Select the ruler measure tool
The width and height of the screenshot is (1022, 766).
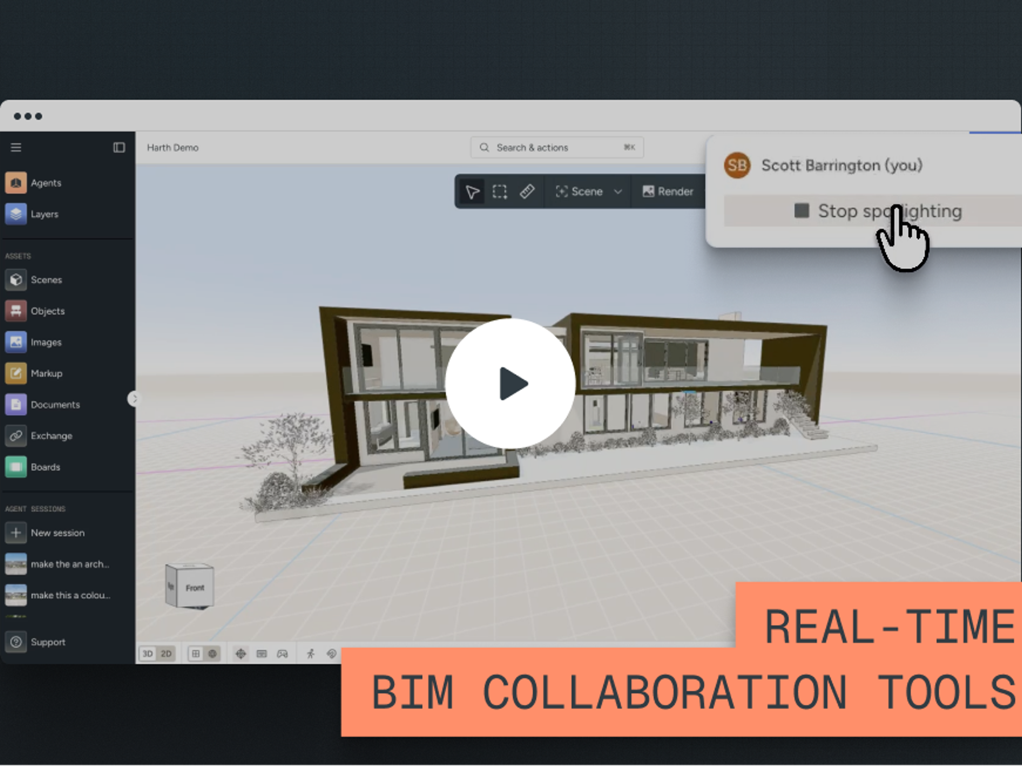527,191
